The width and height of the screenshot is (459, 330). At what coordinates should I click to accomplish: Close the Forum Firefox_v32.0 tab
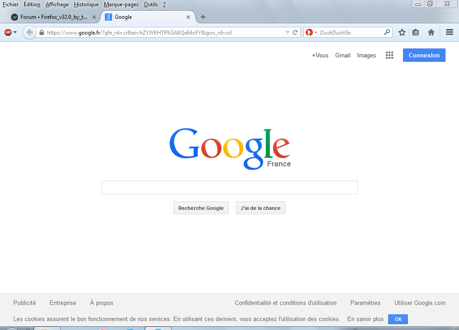tap(94, 17)
